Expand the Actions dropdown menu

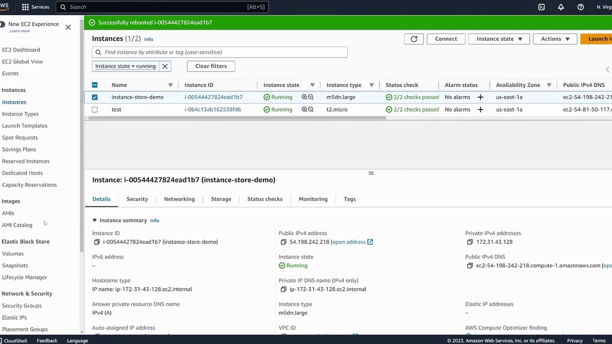[555, 39]
